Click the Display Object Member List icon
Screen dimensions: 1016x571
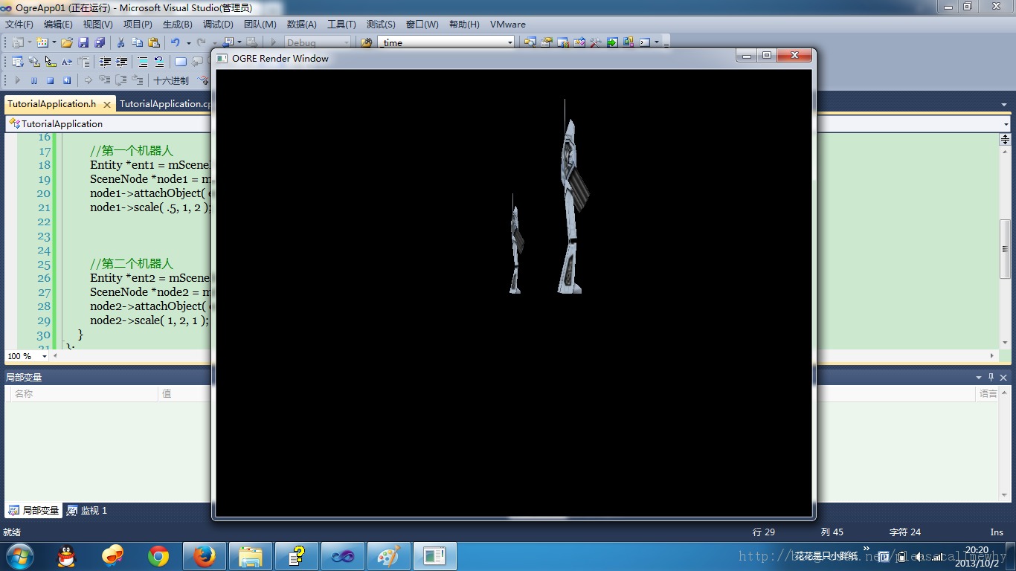18,62
